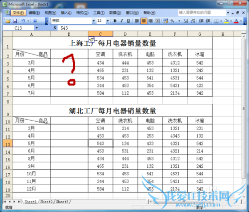Apply Currency style icon
Image resolution: width=249 pixels, height=212 pixels.
click(x=166, y=21)
